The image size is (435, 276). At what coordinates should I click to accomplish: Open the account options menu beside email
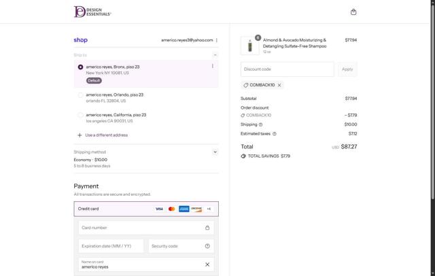coord(217,40)
